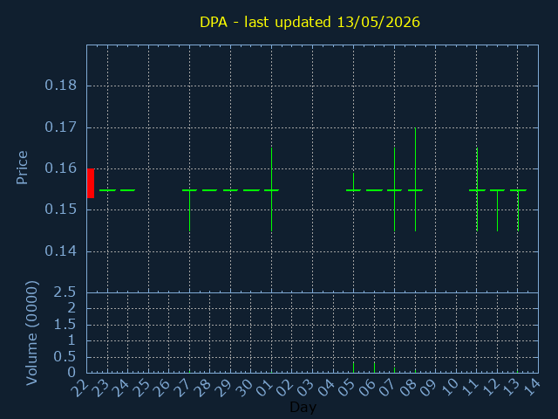Click the day 03 x-axis label
The height and width of the screenshot is (419, 558).
pyautogui.click(x=305, y=388)
